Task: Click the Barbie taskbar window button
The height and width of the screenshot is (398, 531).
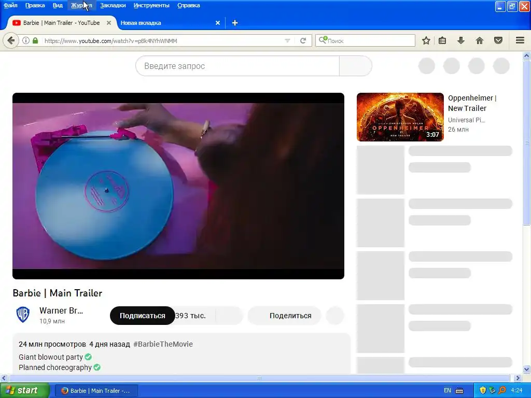Action: point(96,391)
